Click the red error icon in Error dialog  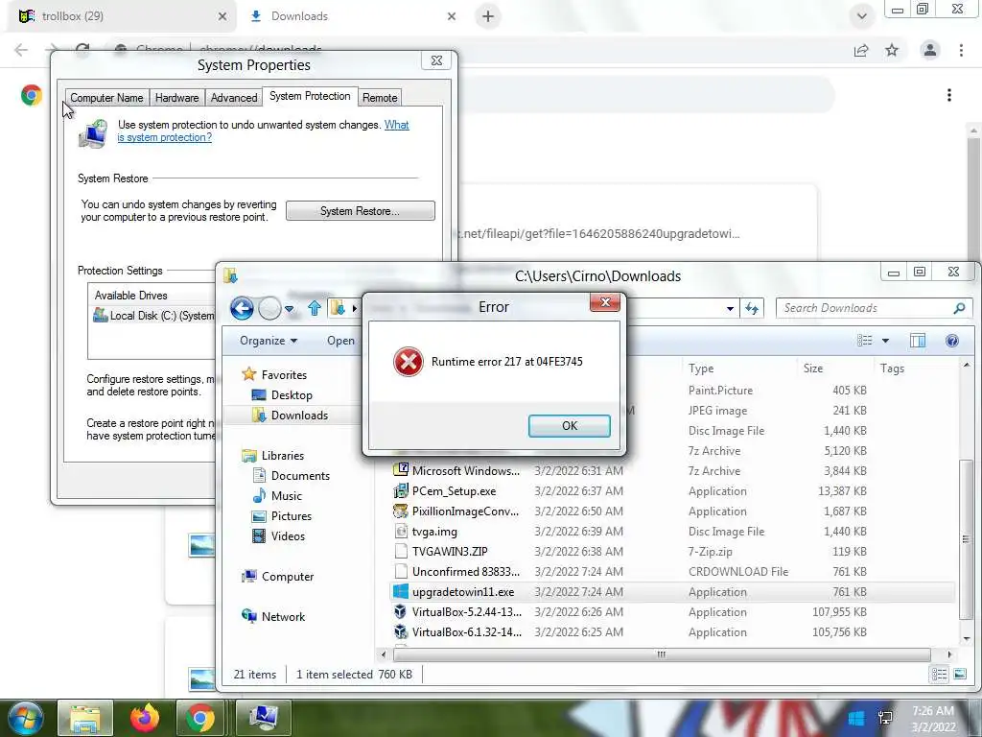point(409,362)
